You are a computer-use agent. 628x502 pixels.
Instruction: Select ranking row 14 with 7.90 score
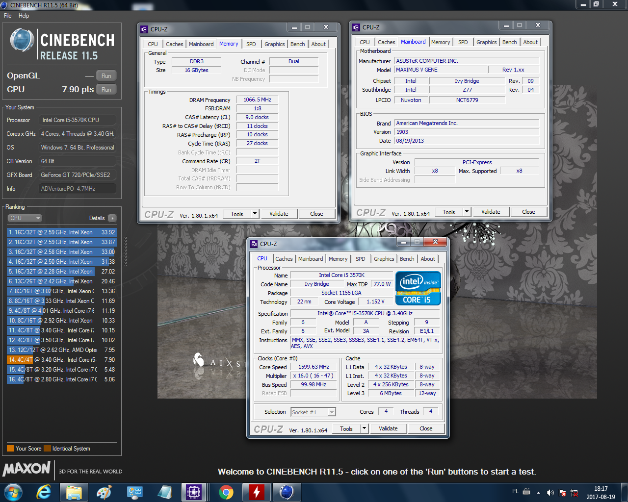62,360
